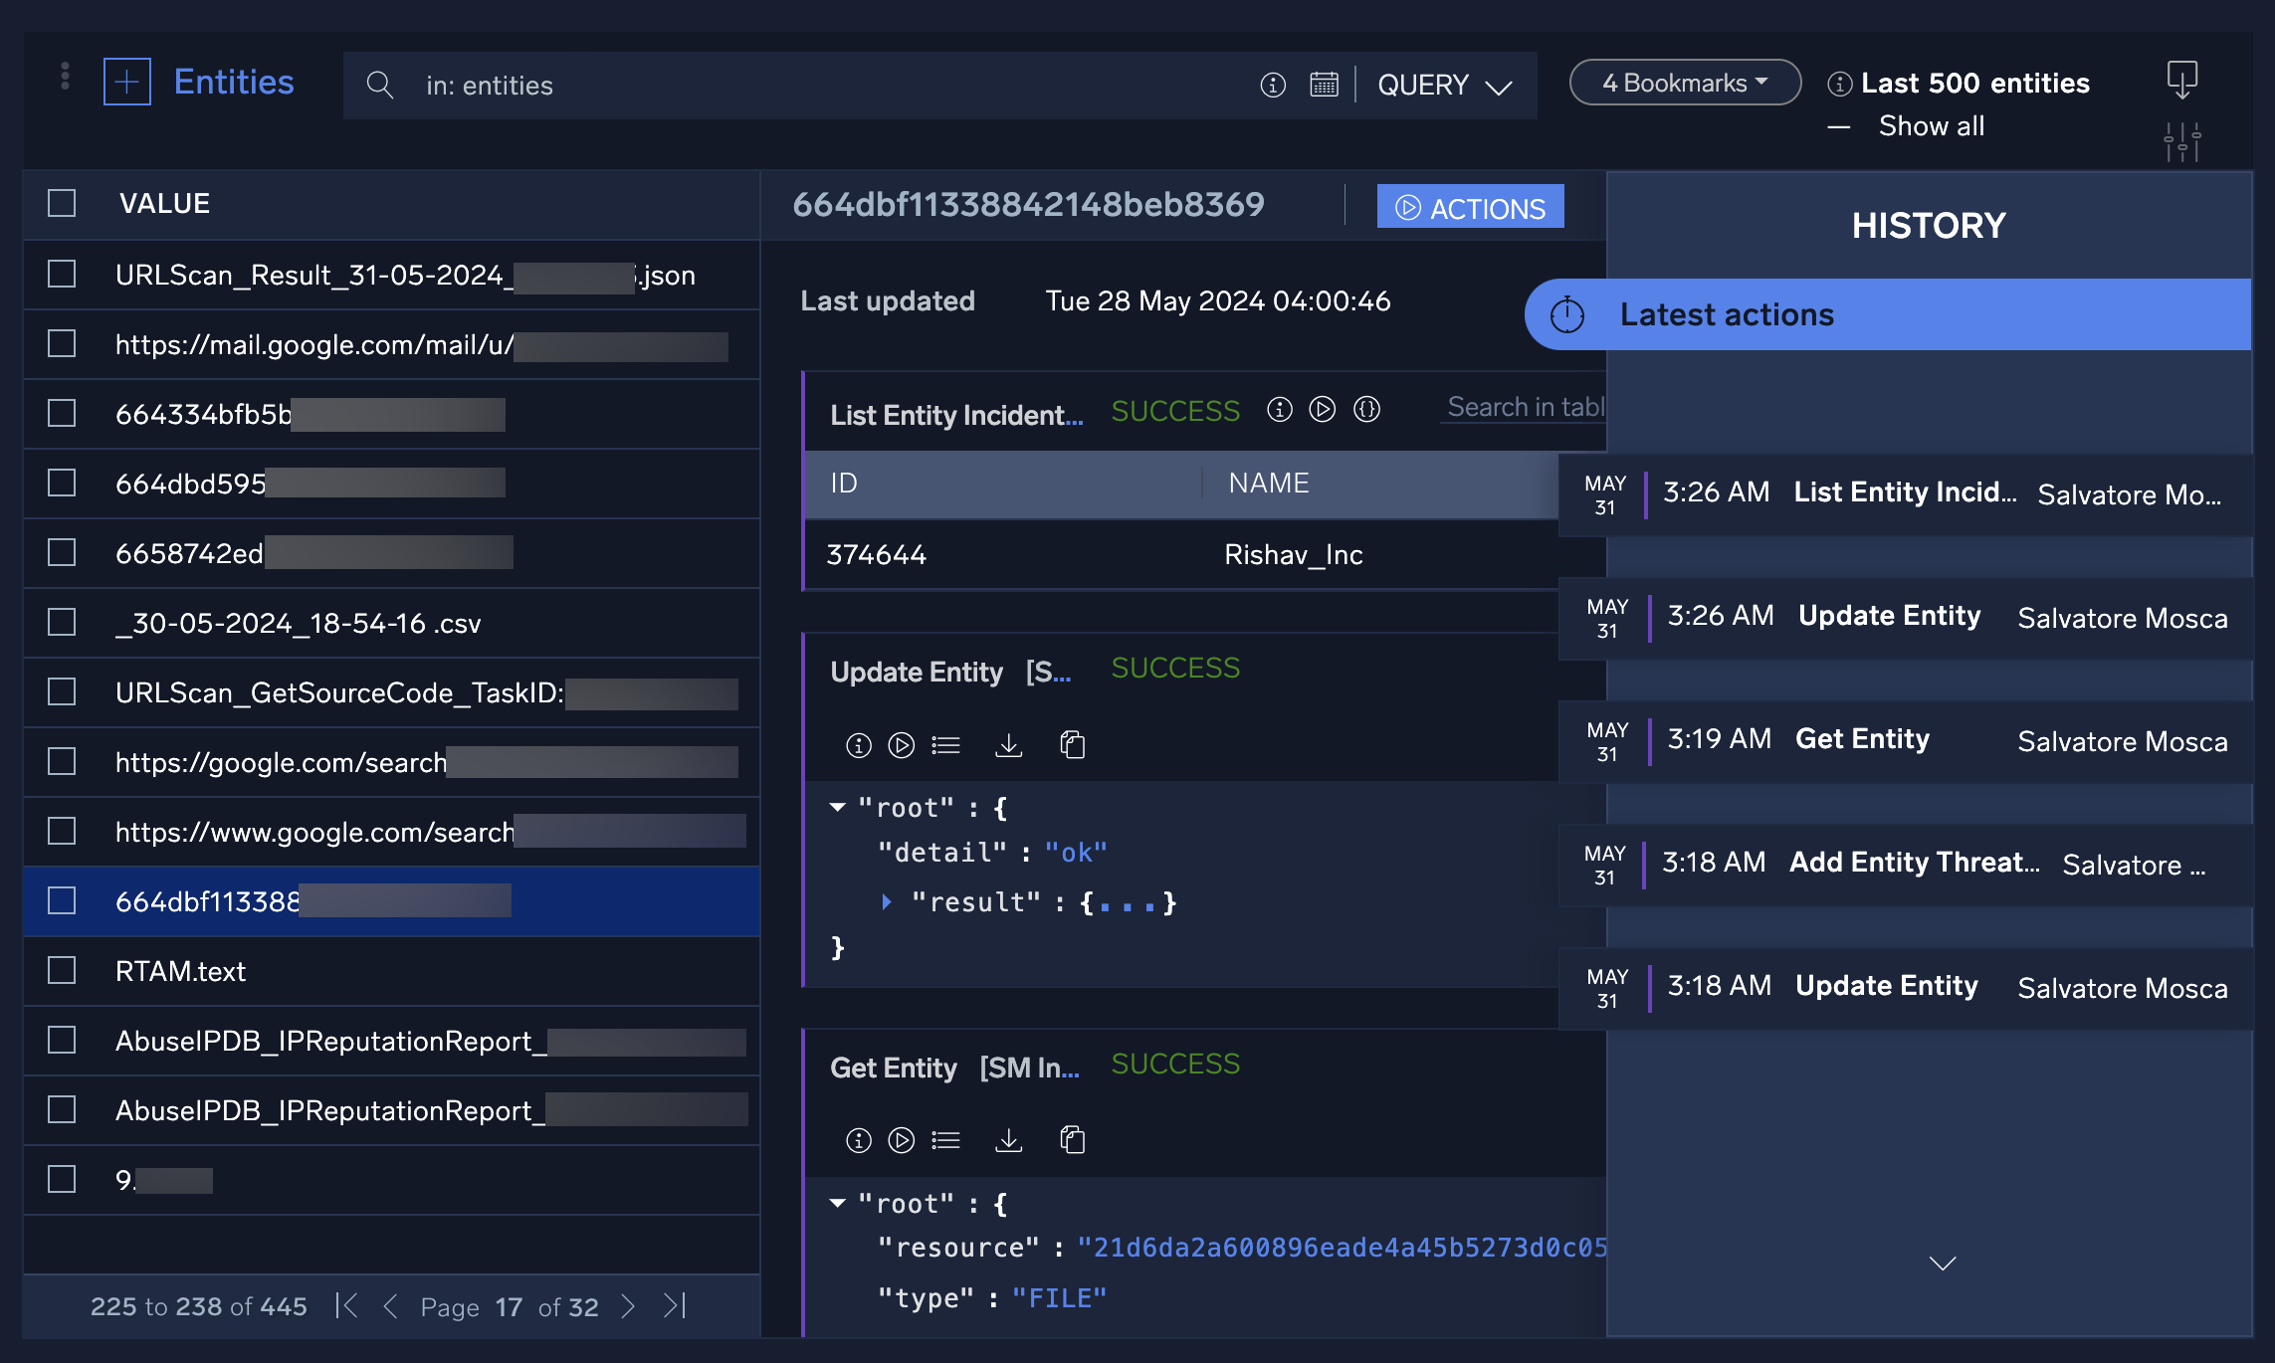Expand the 4 Bookmarks dropdown
2275x1363 pixels.
[1685, 83]
